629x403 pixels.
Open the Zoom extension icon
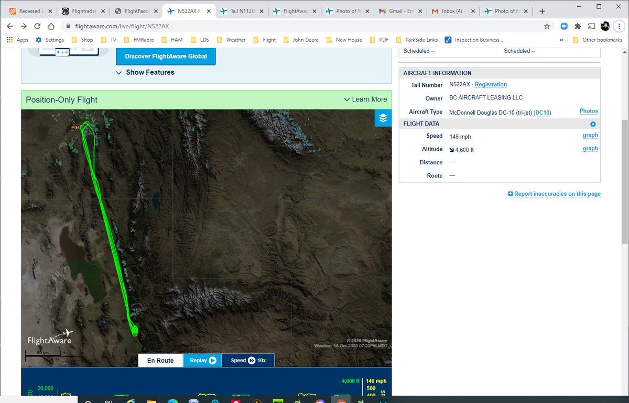[x=565, y=26]
